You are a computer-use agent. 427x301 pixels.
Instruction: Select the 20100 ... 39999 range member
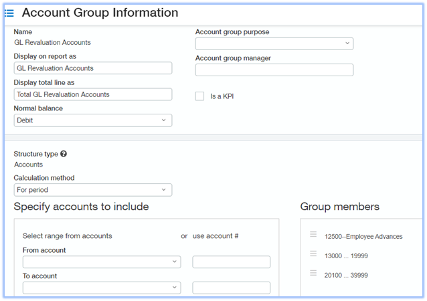pos(346,275)
